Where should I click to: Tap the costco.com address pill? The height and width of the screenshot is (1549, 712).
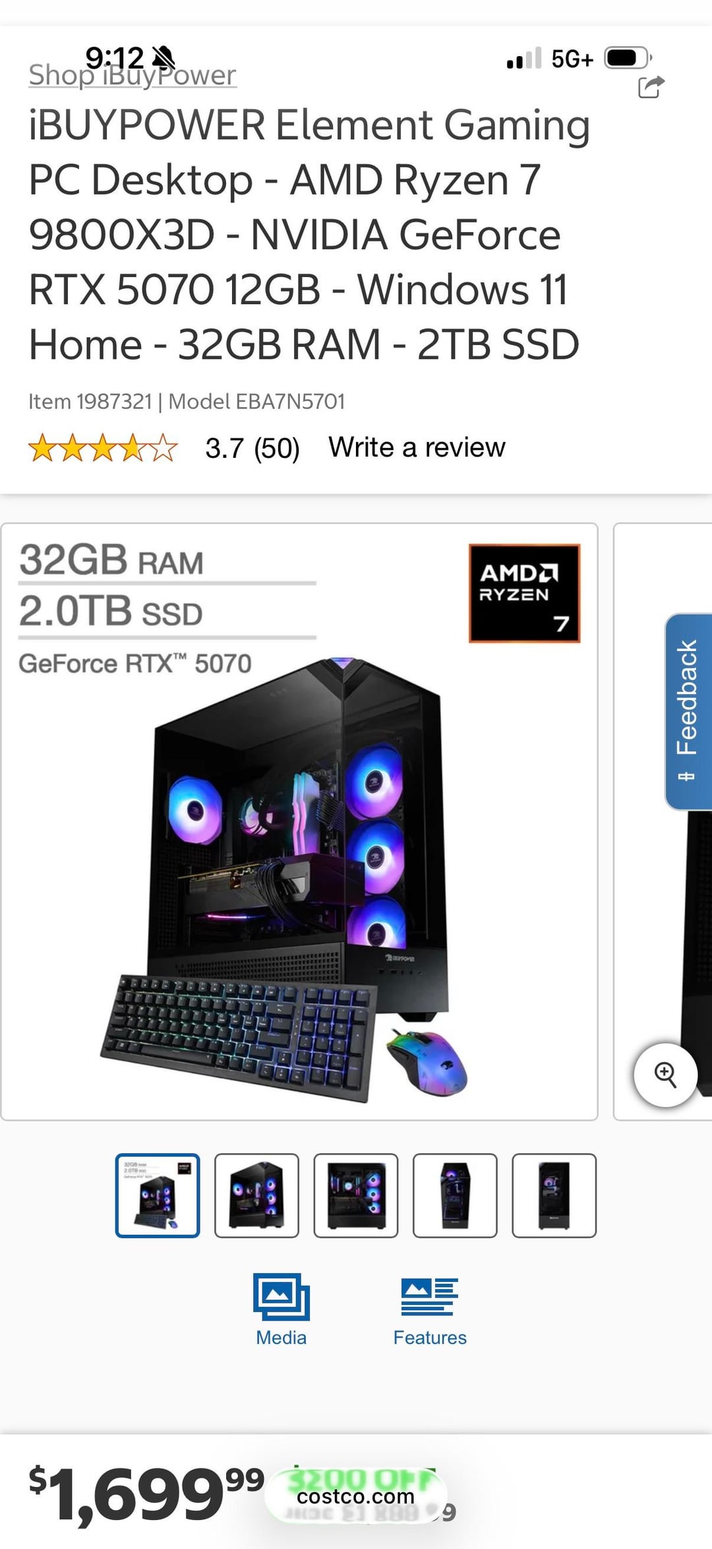[x=356, y=1496]
